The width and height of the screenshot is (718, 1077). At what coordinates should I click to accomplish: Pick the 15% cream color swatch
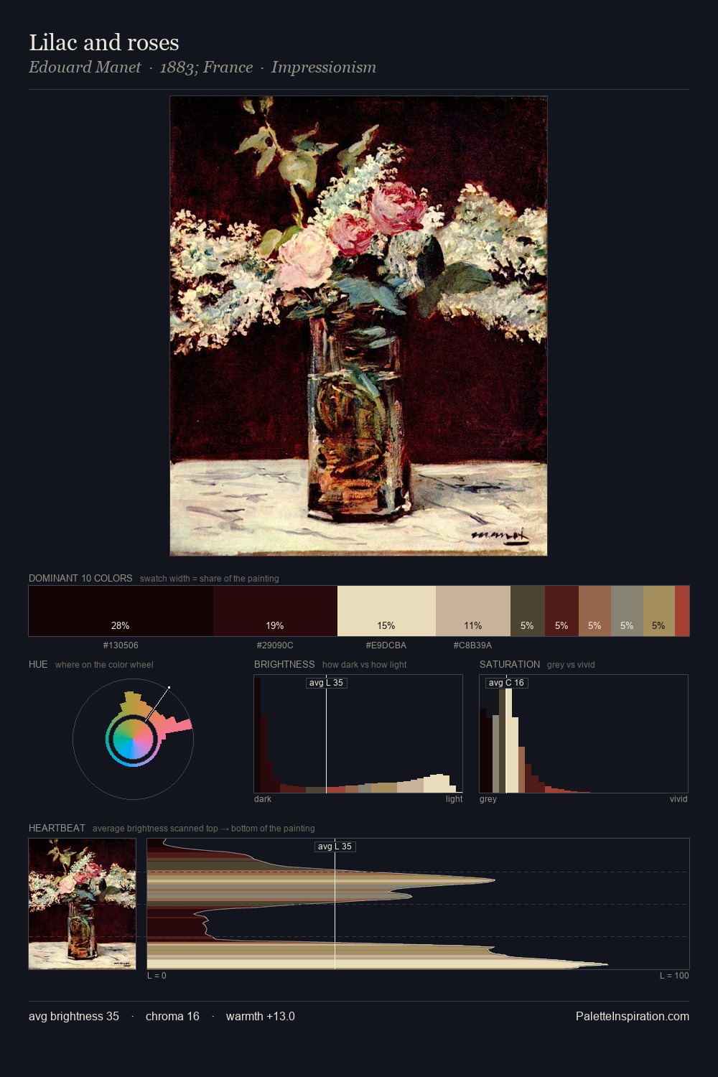386,611
